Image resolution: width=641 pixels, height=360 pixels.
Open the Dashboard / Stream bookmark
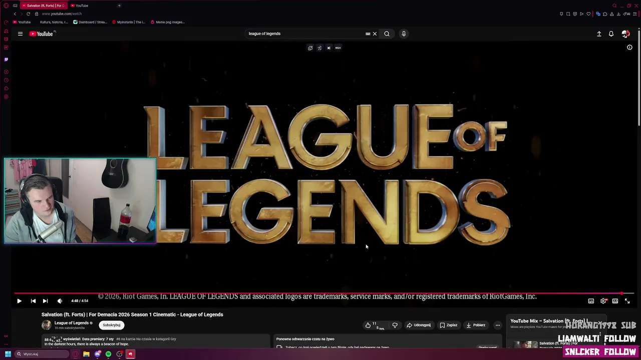tap(91, 22)
